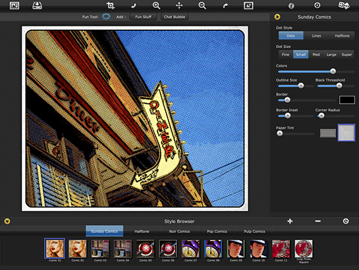
Task: Select the Fun Tool dotted ellipse
Action: tap(106, 17)
